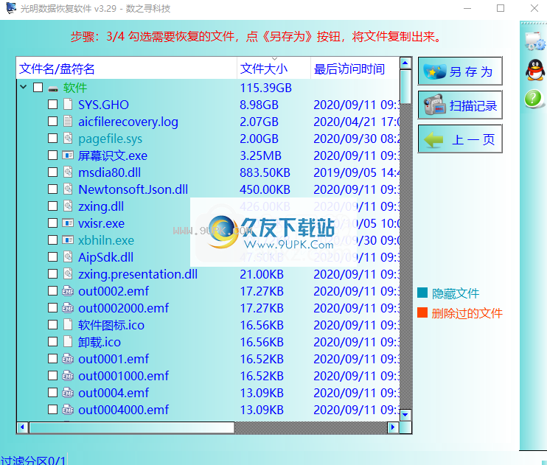
Task: Click the 卸载.ico file icon
Action: (68, 341)
